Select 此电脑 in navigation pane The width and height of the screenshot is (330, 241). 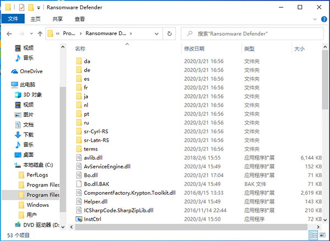pos(23,85)
